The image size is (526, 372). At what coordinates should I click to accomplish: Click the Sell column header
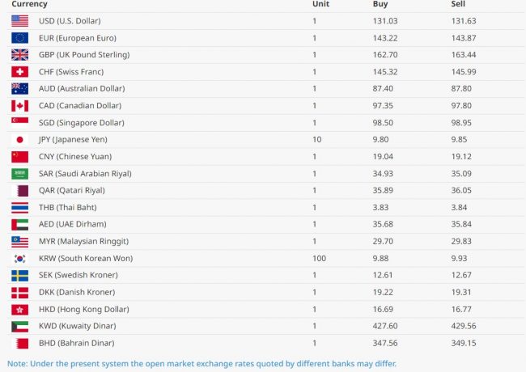(458, 4)
